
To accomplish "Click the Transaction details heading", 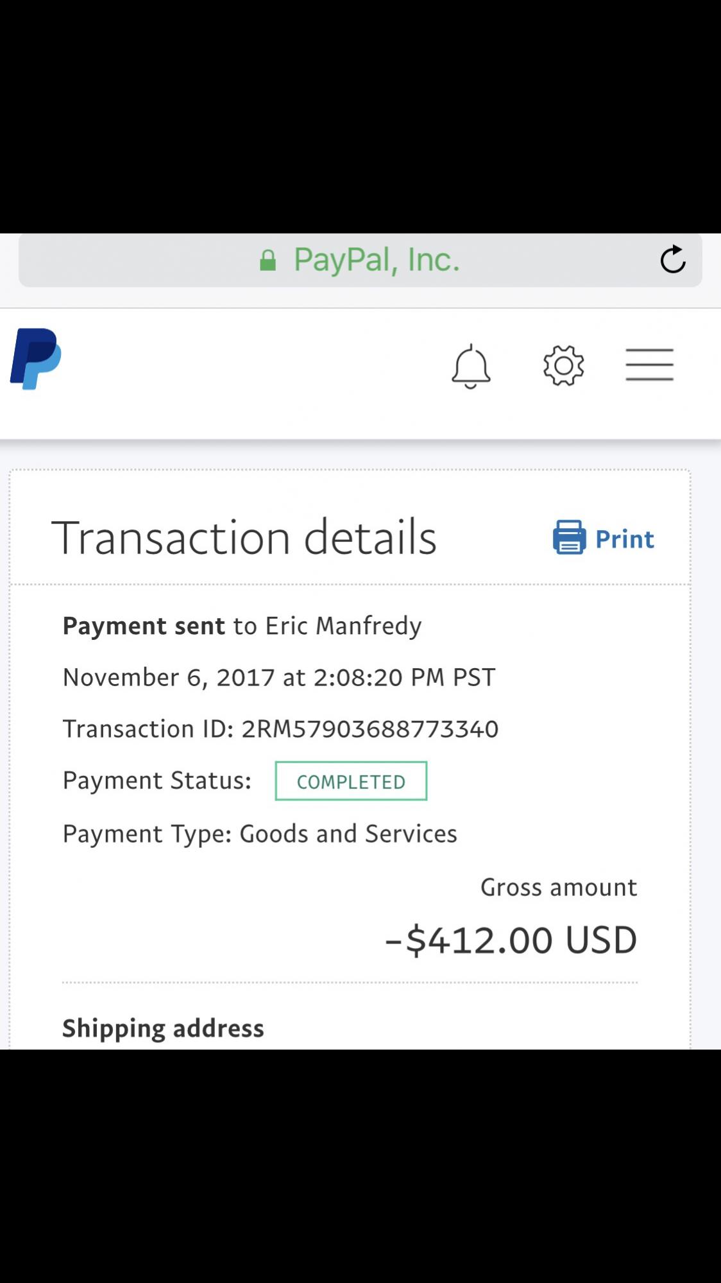I will tap(244, 537).
